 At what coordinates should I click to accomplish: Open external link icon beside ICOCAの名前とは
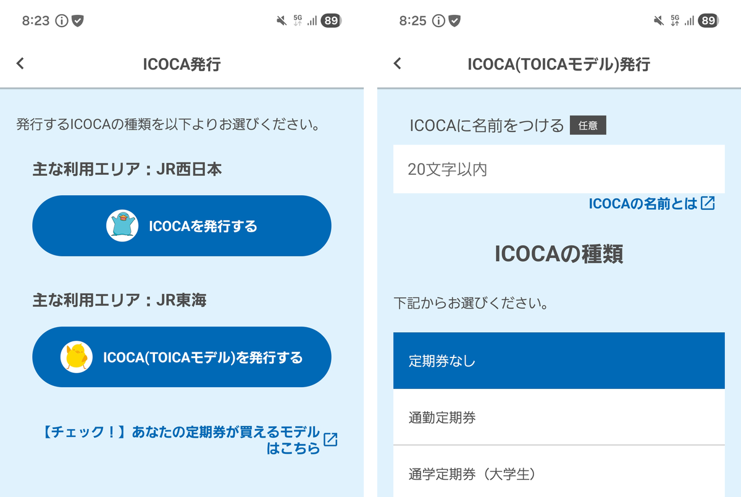pos(708,203)
